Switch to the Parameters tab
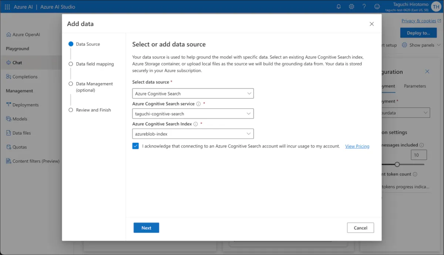444x255 pixels. pyautogui.click(x=415, y=86)
